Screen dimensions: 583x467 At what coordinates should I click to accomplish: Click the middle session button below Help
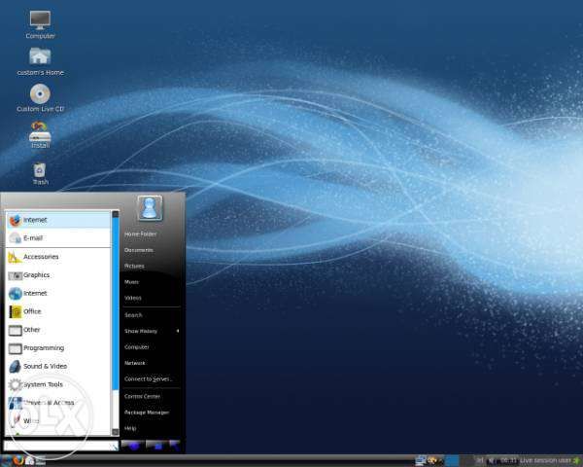pyautogui.click(x=156, y=445)
